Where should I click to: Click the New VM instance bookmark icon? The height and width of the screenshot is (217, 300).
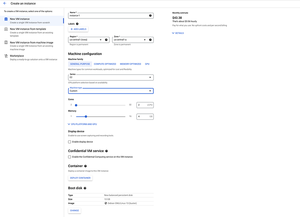6,19
